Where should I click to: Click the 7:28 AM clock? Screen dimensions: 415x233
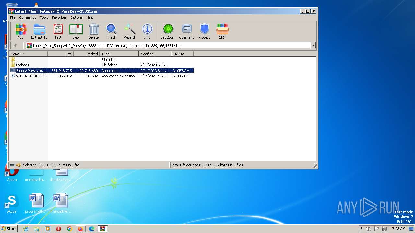point(398,229)
